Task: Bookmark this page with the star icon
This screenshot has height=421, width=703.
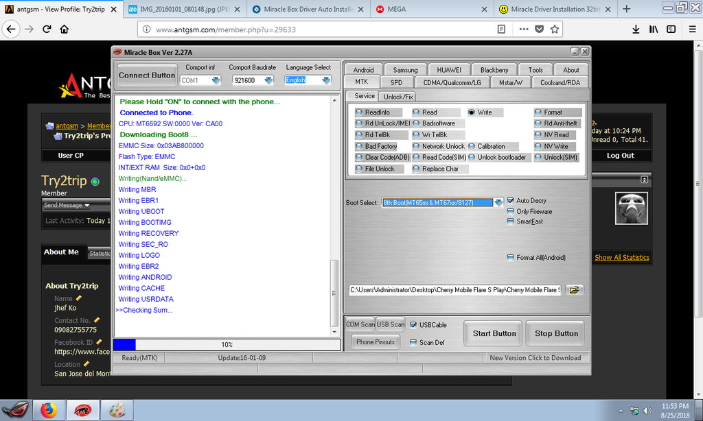Action: [x=555, y=29]
